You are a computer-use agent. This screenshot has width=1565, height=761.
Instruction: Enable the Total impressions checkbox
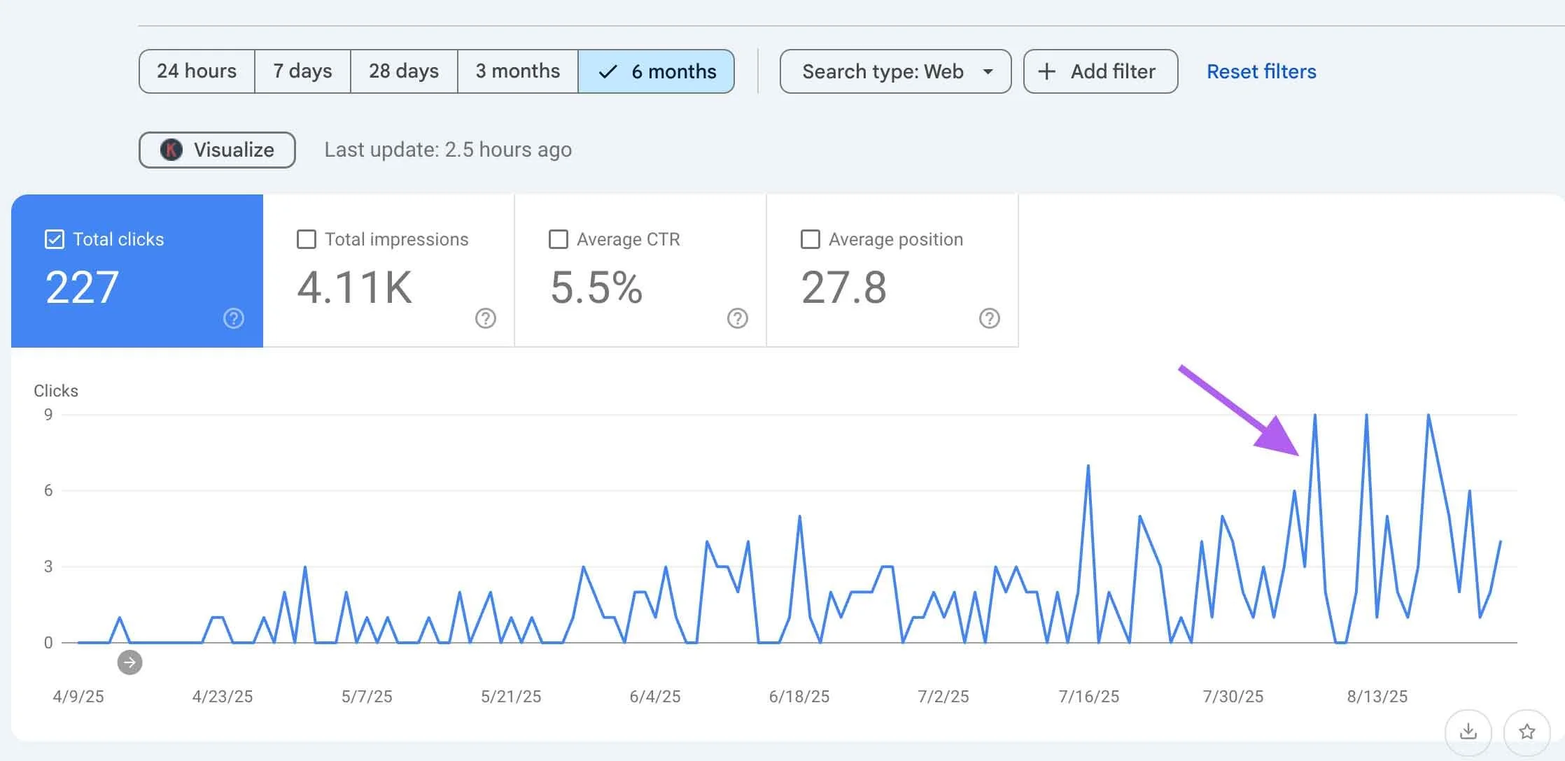(307, 239)
